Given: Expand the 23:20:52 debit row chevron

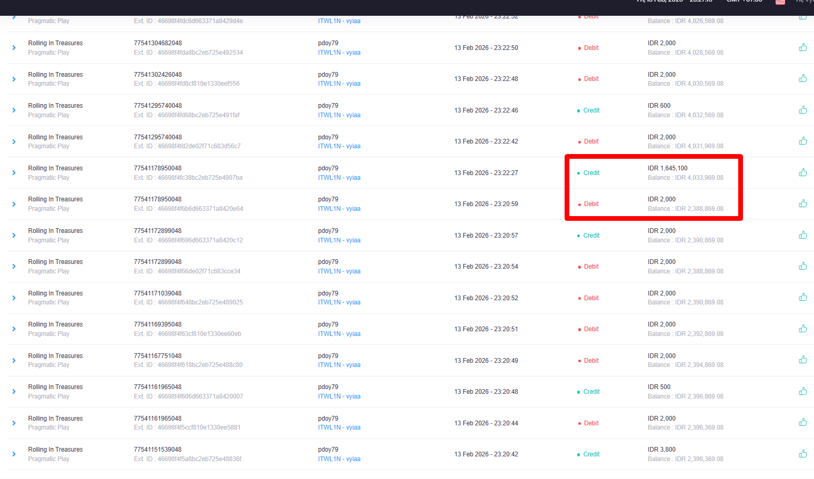Looking at the screenshot, I should [14, 298].
